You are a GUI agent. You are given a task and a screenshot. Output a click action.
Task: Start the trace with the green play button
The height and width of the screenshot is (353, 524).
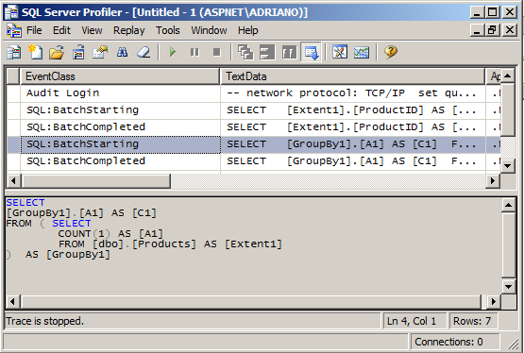(173, 52)
